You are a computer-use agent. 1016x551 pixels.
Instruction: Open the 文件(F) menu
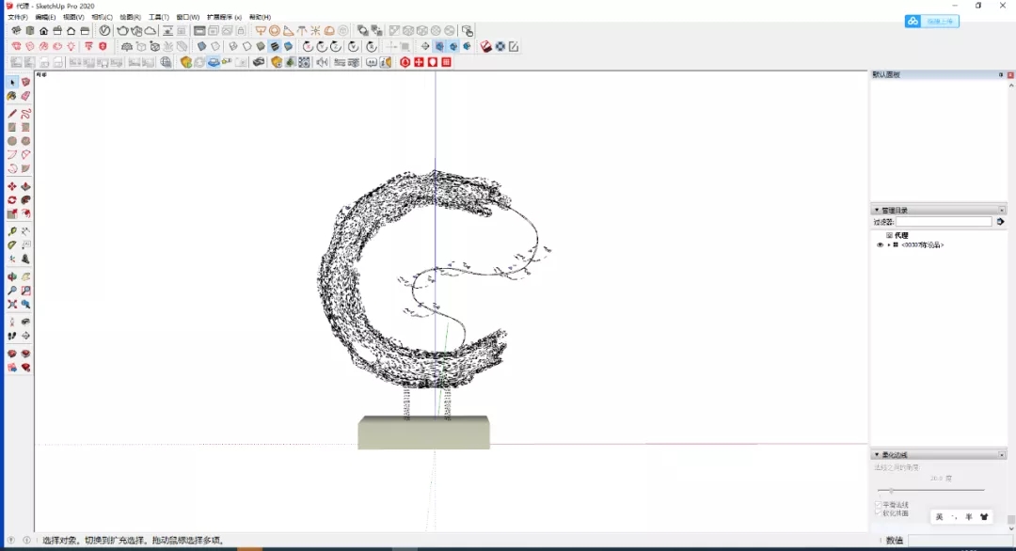pyautogui.click(x=18, y=17)
